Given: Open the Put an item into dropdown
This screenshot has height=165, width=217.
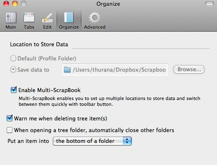Looking at the screenshot, I should 92,141.
